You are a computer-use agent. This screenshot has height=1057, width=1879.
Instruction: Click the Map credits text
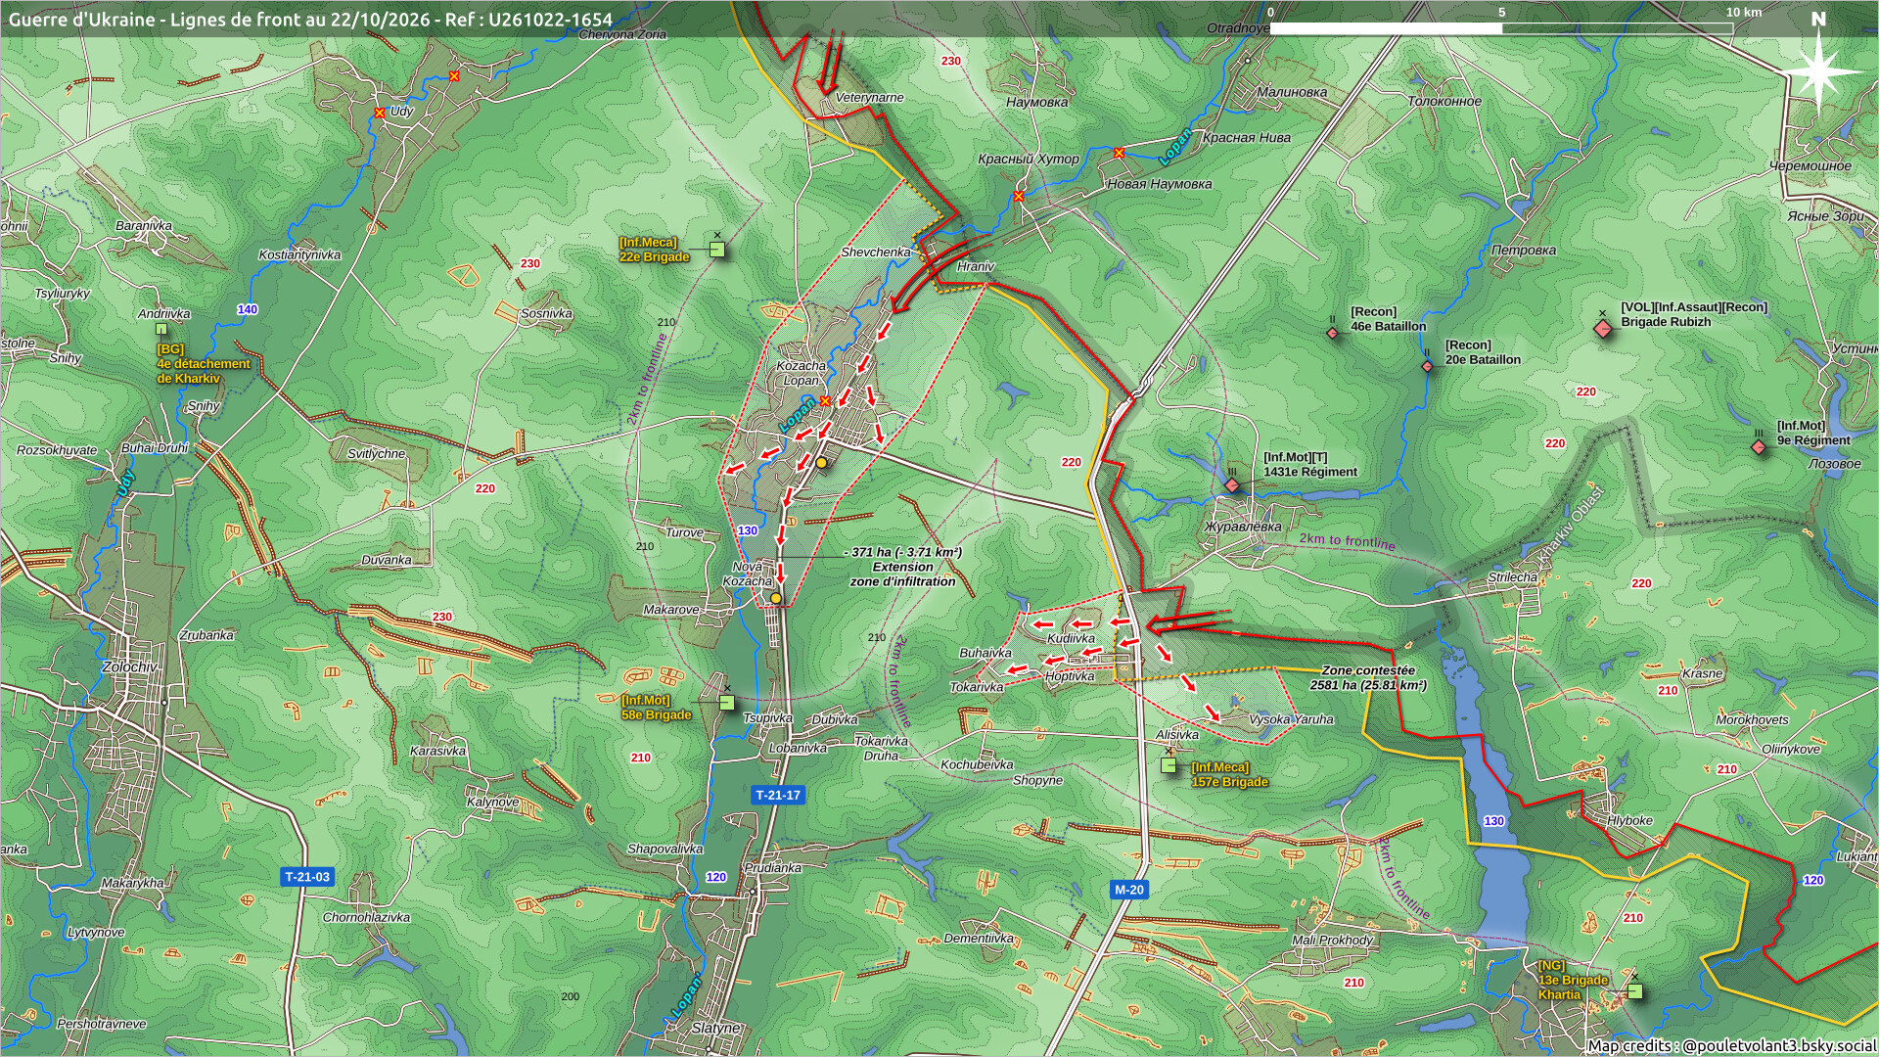(x=1731, y=1045)
